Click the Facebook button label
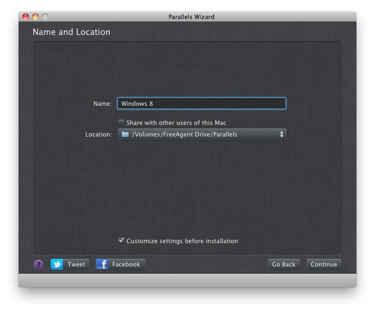 pos(126,265)
